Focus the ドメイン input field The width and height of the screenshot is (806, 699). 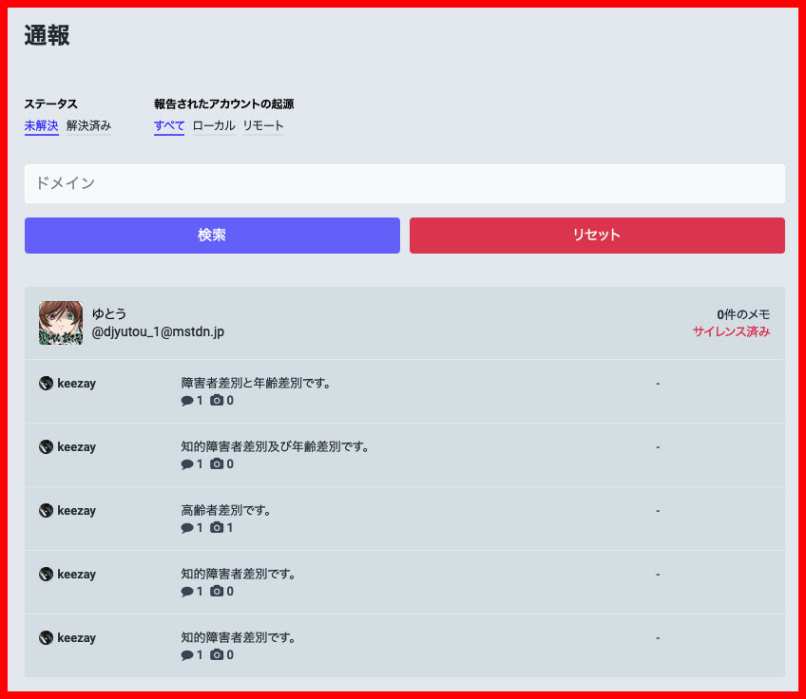[x=405, y=183]
